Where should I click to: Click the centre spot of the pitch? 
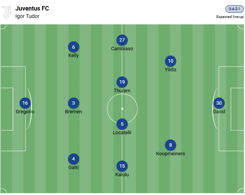coord(122,109)
